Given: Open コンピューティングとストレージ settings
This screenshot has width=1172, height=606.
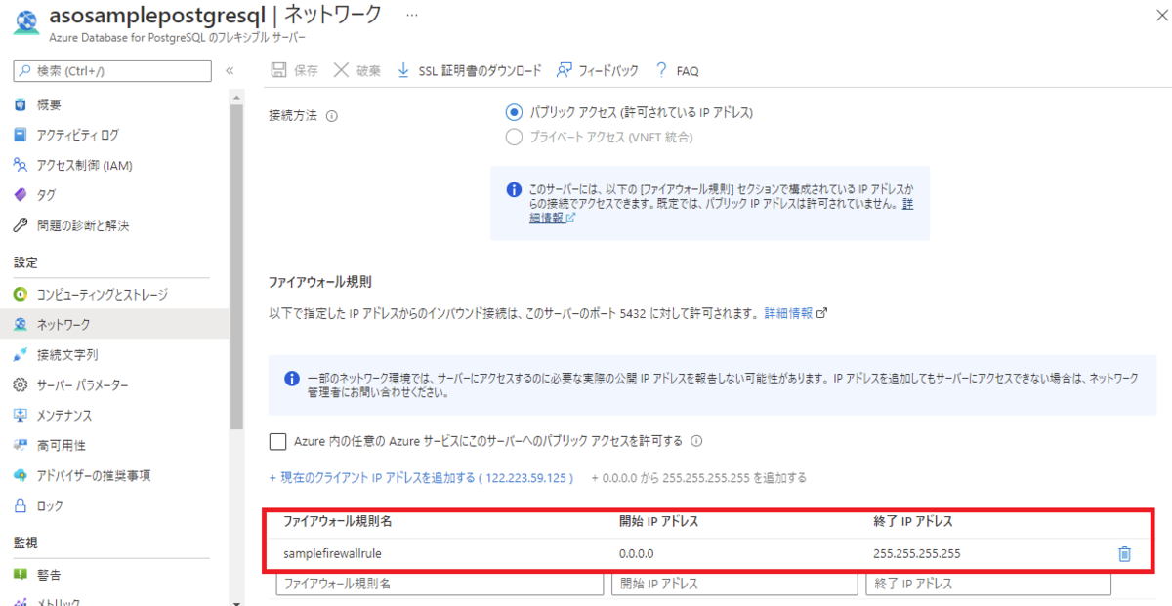Looking at the screenshot, I should (x=103, y=294).
